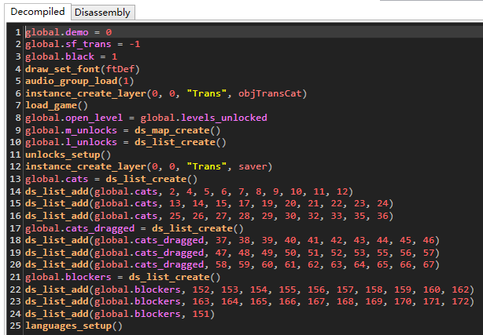Select the Decompiled tab
483x335 pixels.
coord(36,11)
